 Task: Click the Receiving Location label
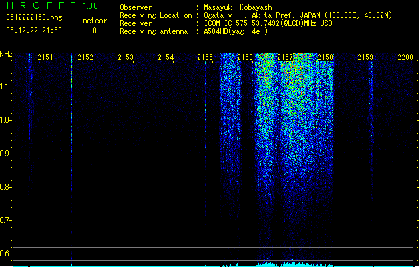click(156, 15)
